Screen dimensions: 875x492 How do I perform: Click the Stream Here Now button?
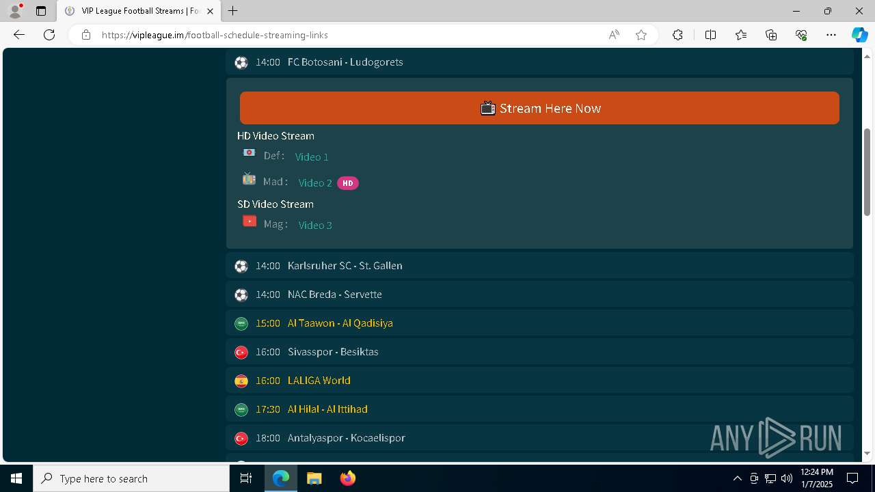539,108
